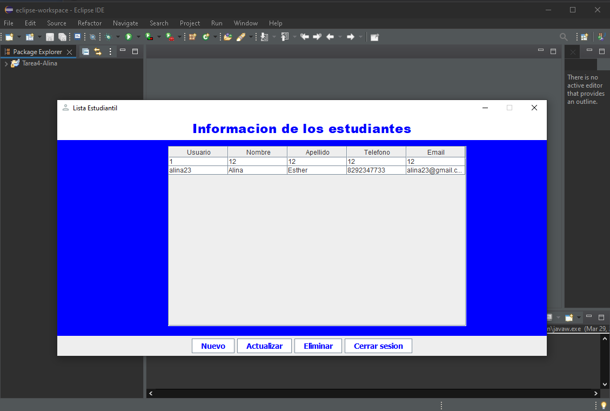Maximize the Package Explorer view
The height and width of the screenshot is (411, 610).
[134, 51]
